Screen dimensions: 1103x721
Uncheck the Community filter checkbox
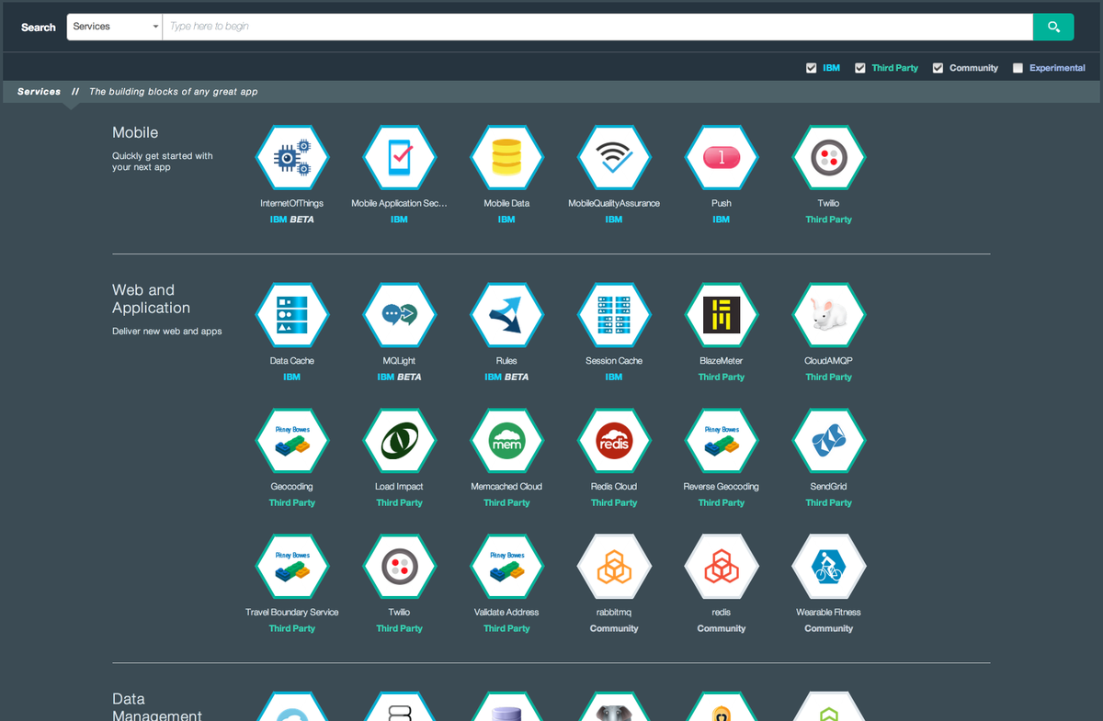(938, 68)
